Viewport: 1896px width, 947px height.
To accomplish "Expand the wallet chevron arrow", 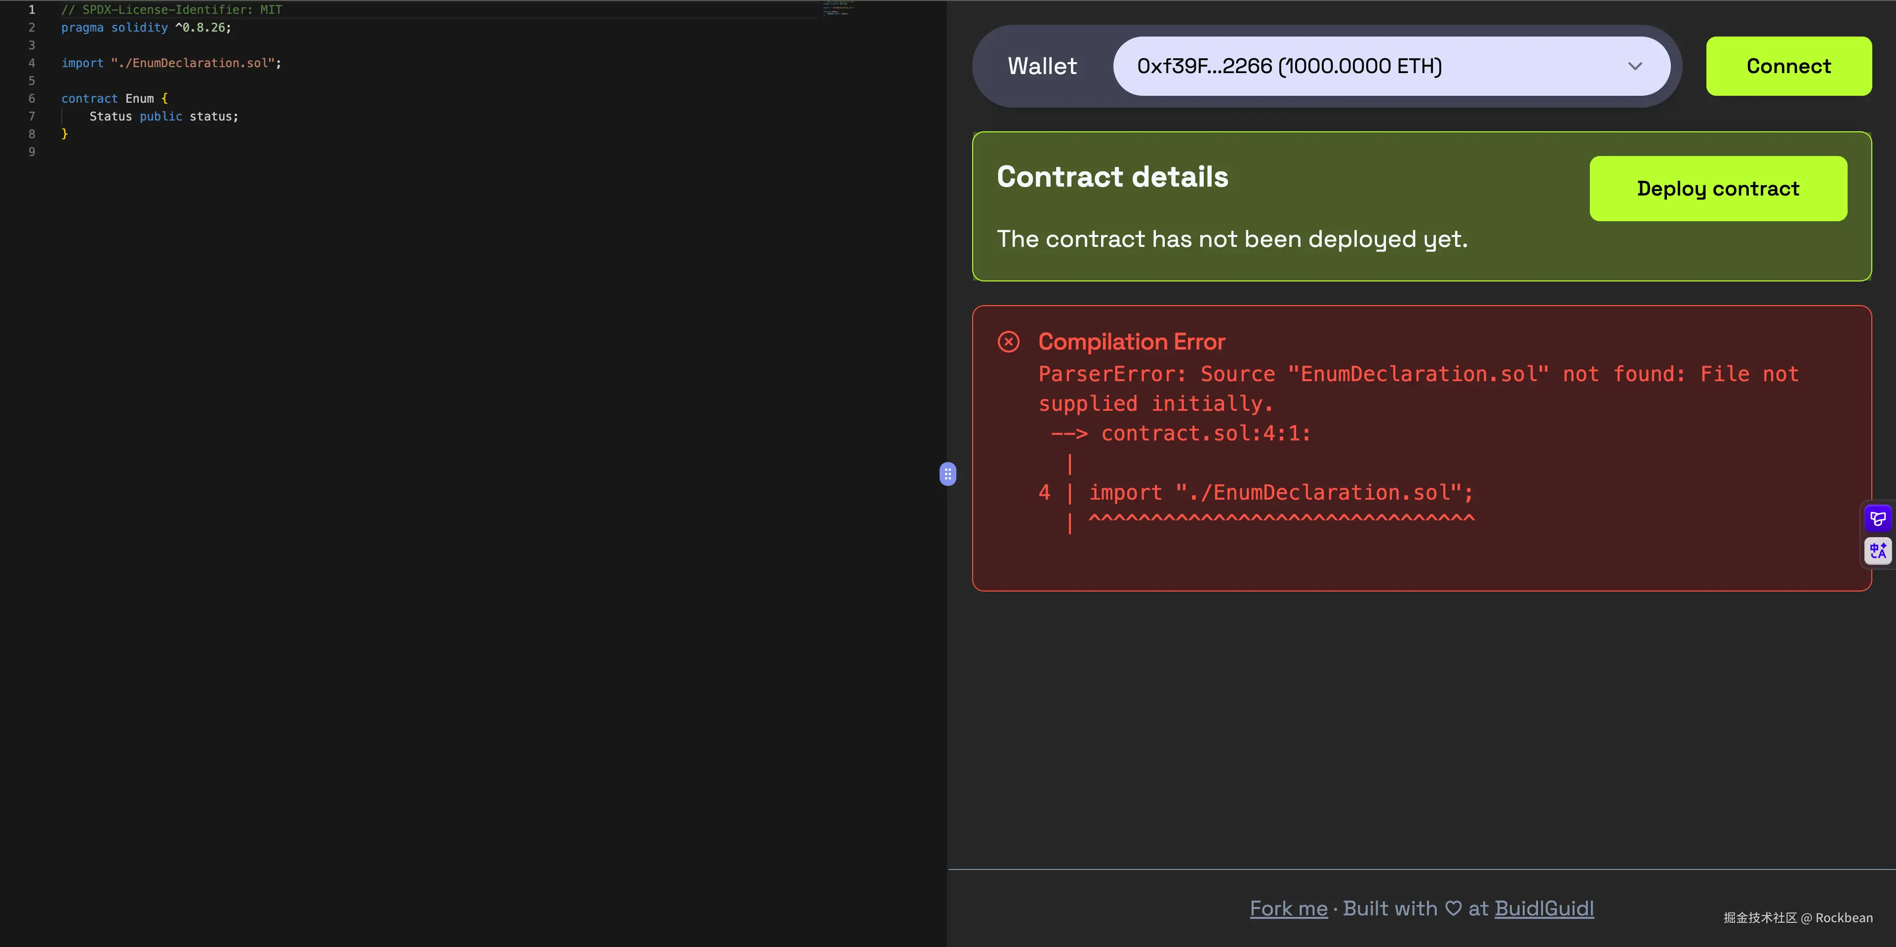I will click(x=1635, y=66).
